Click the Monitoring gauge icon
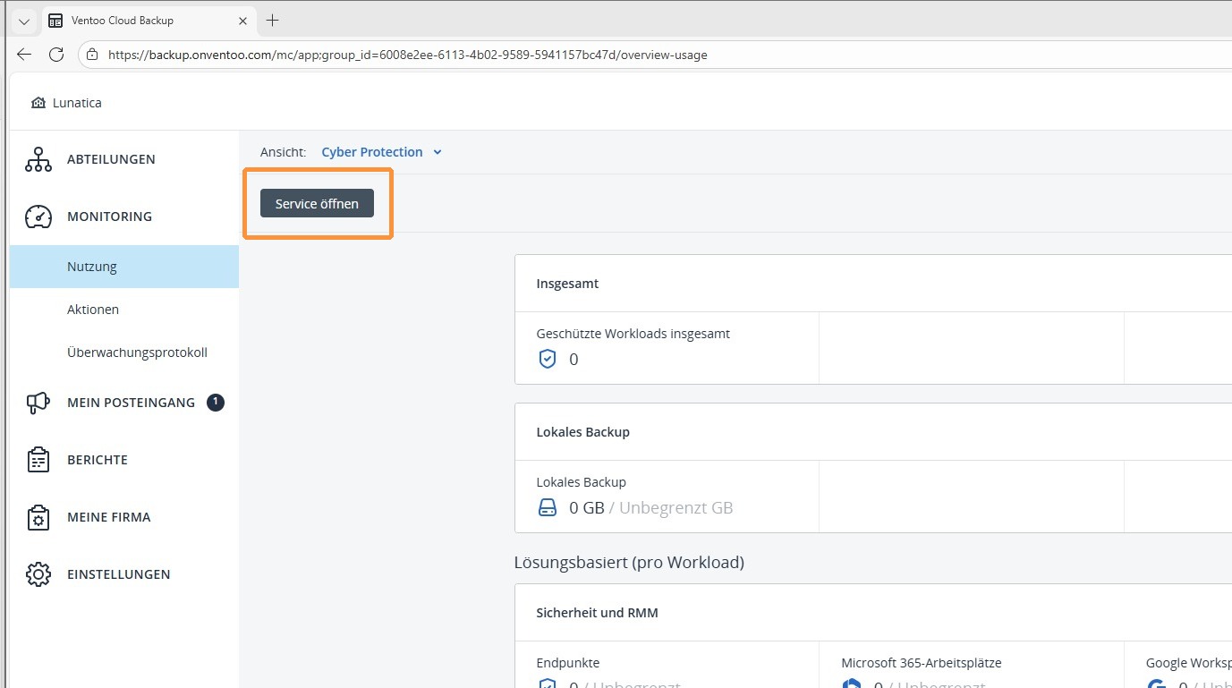The width and height of the screenshot is (1232, 688). tap(38, 217)
